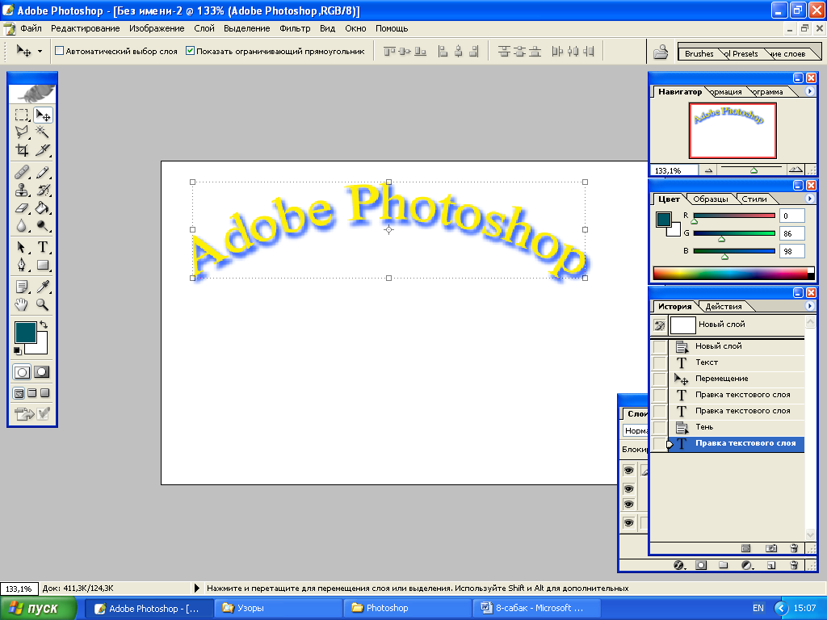Click the foreground color swatch in toolbox
827x620 pixels.
[25, 332]
